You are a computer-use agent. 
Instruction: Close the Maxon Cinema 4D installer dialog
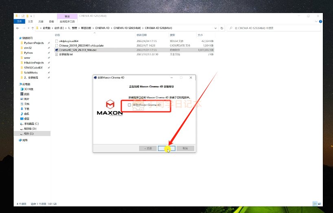tap(191, 78)
